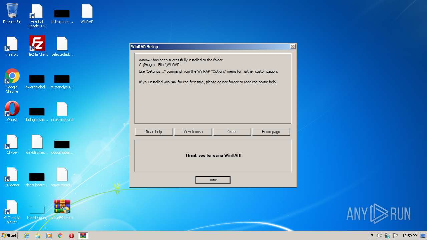Close the WinRAR Setup dialog
This screenshot has width=427, height=240.
(x=293, y=47)
